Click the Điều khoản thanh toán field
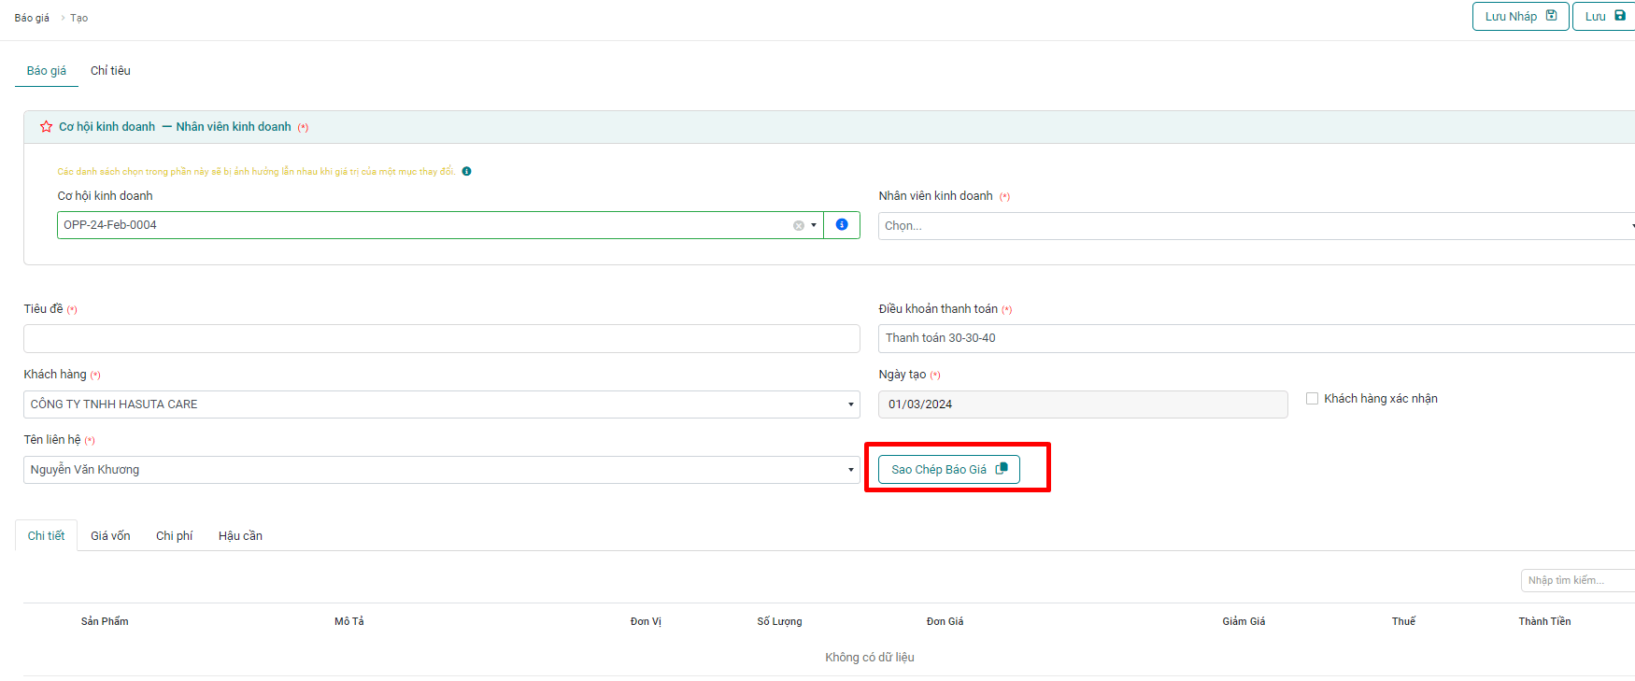 pyautogui.click(x=1252, y=339)
